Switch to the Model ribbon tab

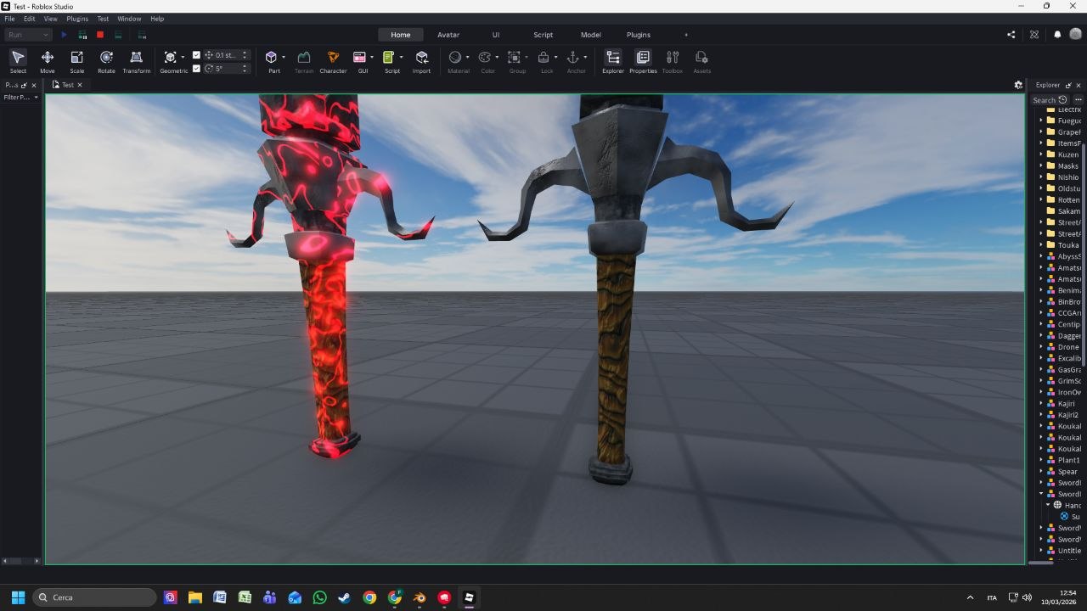pos(590,35)
